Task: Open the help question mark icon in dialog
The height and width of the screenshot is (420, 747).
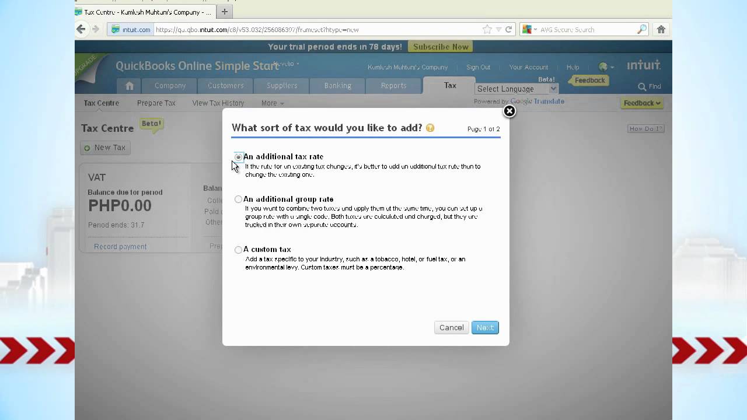Action: click(430, 128)
